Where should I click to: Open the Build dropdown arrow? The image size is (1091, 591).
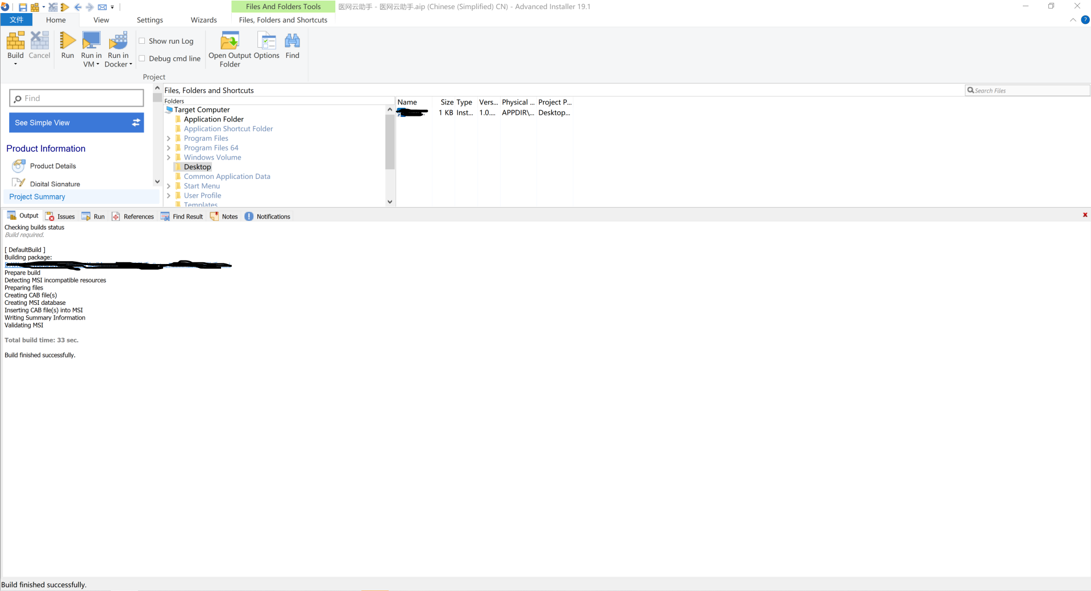(15, 64)
